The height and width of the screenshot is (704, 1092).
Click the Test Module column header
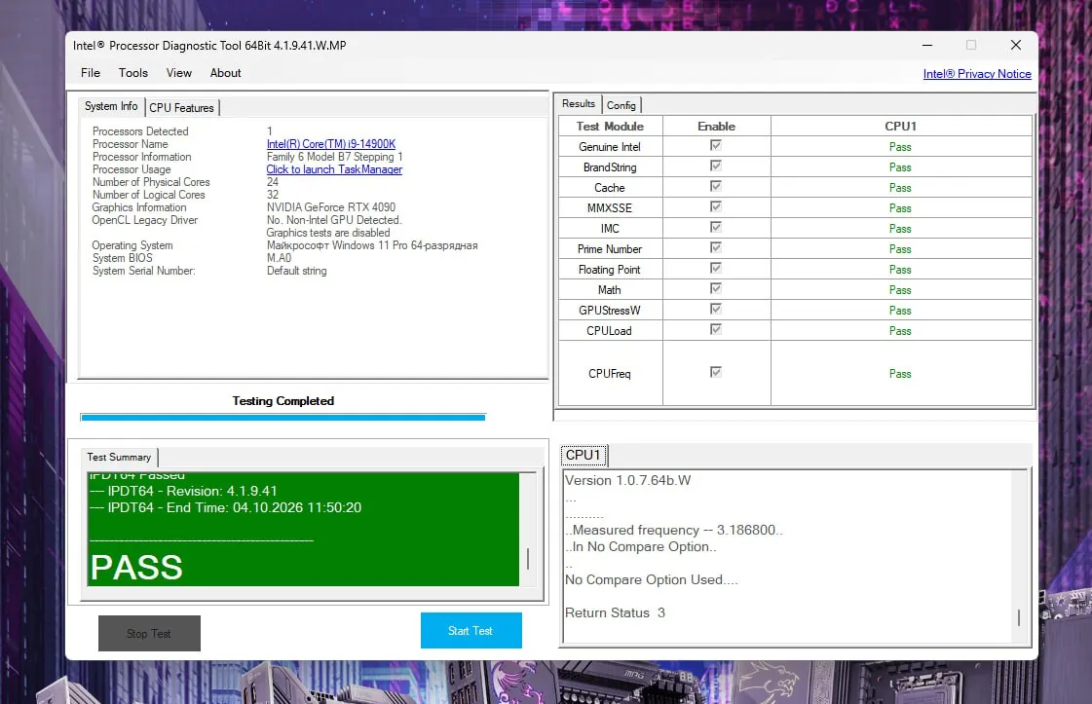pos(610,126)
